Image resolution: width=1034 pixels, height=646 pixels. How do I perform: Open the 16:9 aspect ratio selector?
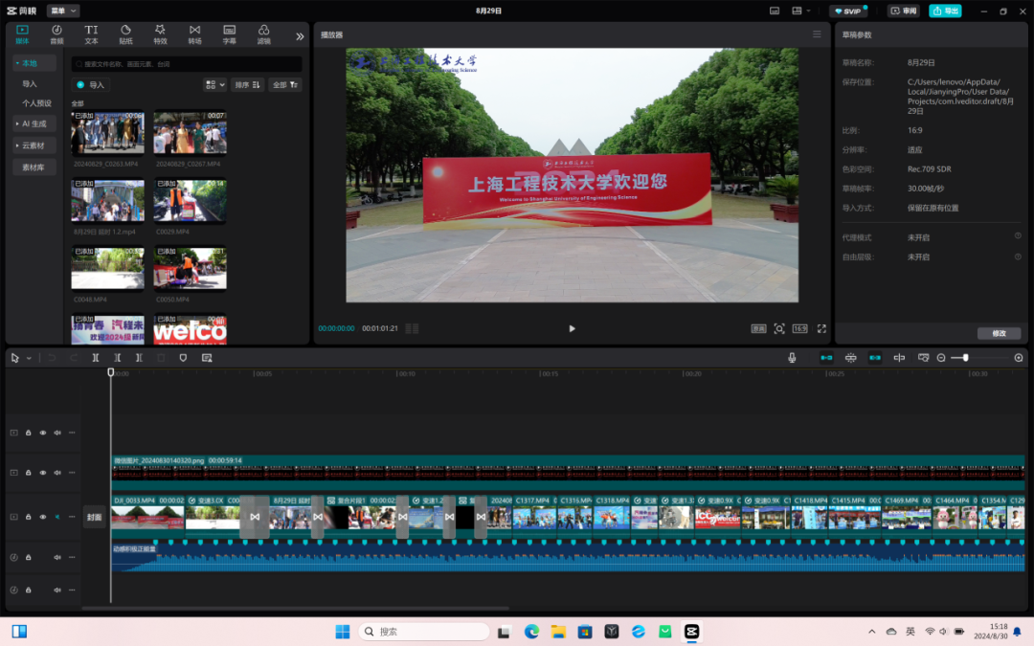point(799,328)
